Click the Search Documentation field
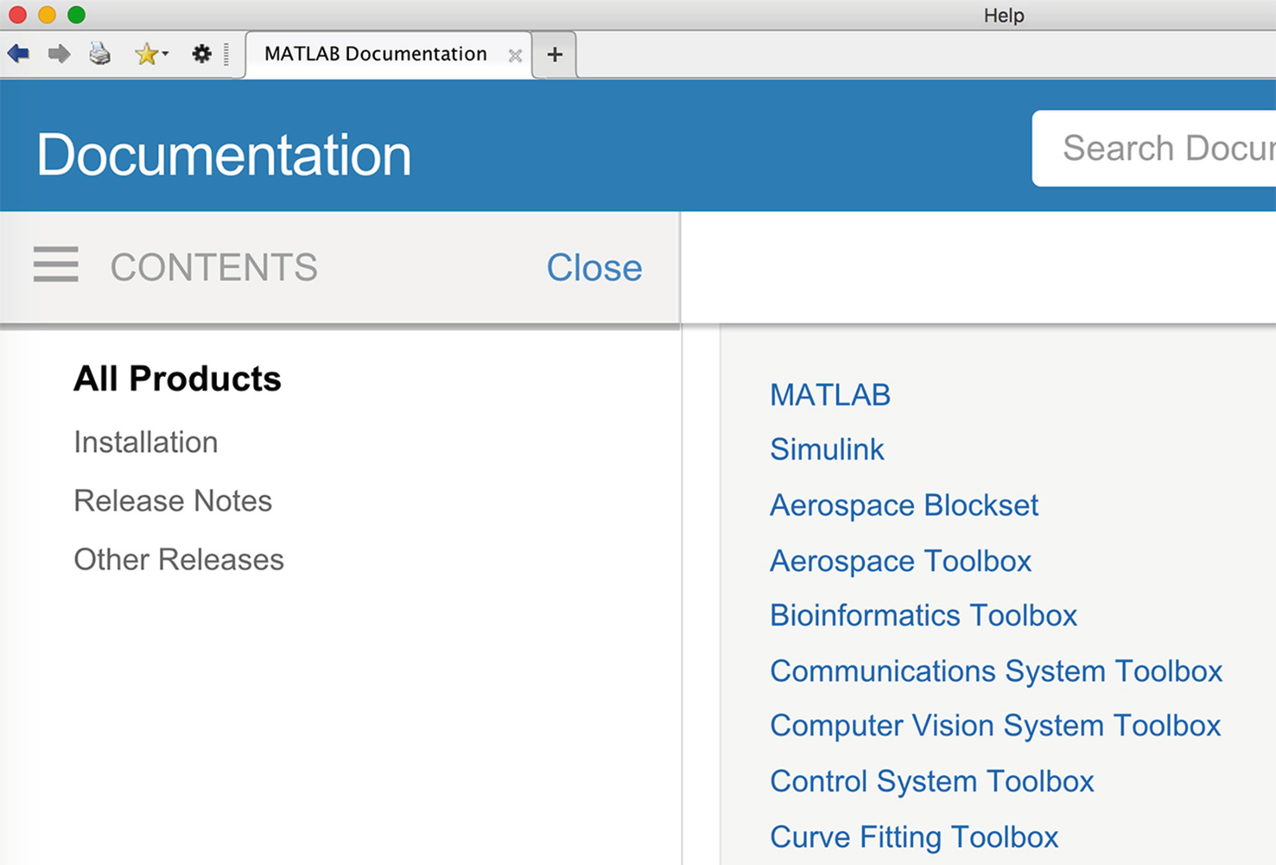The height and width of the screenshot is (865, 1276). pos(1154,148)
